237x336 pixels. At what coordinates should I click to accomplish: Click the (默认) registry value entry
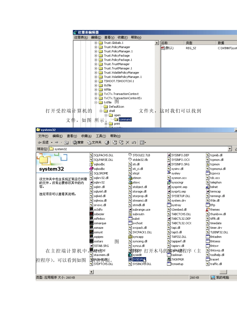(167, 48)
